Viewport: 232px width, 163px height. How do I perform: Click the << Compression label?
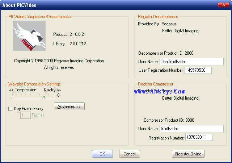tap(23, 90)
